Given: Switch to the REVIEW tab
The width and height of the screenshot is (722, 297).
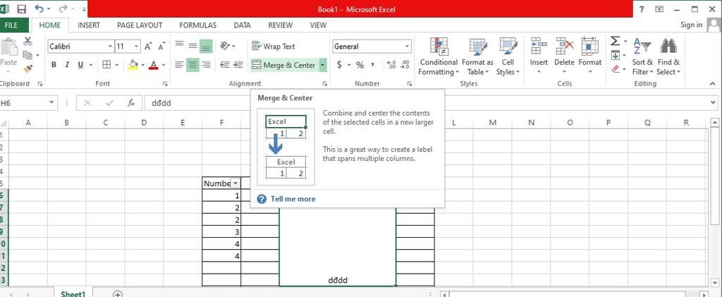Looking at the screenshot, I should coord(281,25).
